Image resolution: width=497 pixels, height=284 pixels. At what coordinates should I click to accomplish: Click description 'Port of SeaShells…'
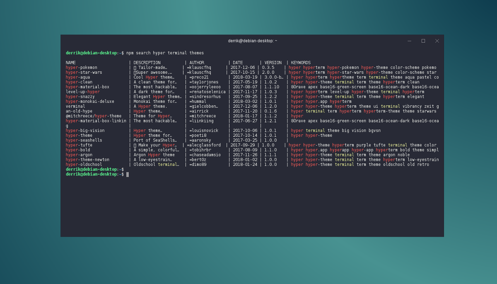point(155,140)
